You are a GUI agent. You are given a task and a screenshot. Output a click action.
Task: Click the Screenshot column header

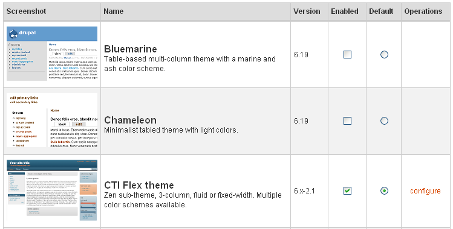click(x=26, y=11)
